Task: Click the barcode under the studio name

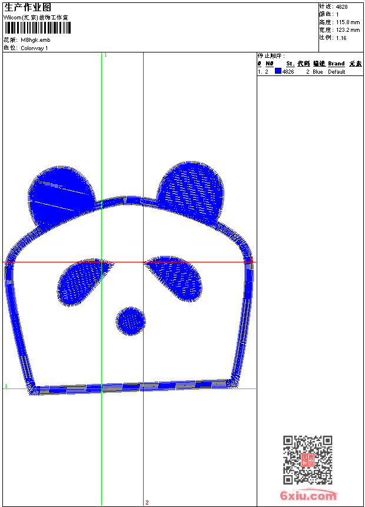Action: pyautogui.click(x=37, y=28)
